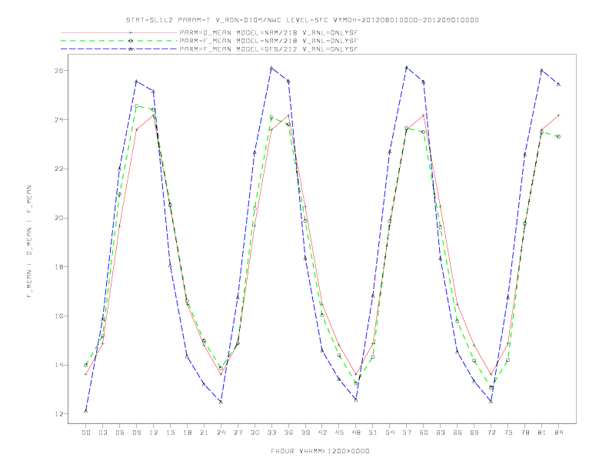Image resolution: width=609 pixels, height=471 pixels.
Task: Click x-axis tick label 21
Action: 204,433
